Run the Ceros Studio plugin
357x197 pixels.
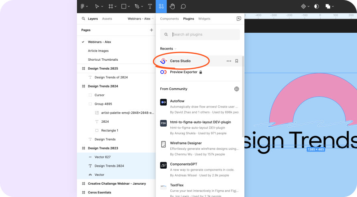[x=180, y=61]
